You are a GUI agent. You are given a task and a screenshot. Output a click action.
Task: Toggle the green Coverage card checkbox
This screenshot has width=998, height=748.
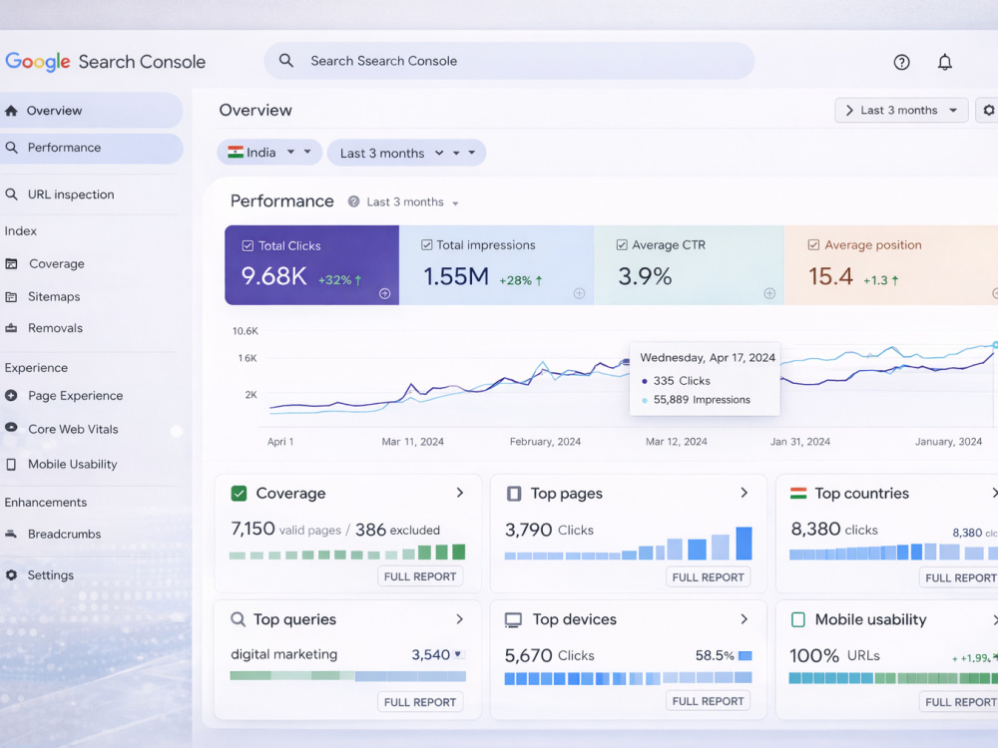(239, 494)
